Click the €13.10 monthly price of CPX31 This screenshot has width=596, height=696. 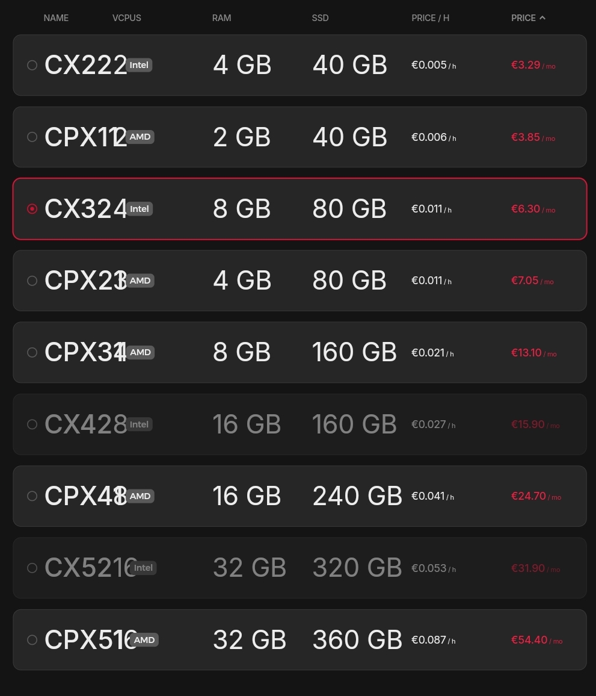(526, 353)
